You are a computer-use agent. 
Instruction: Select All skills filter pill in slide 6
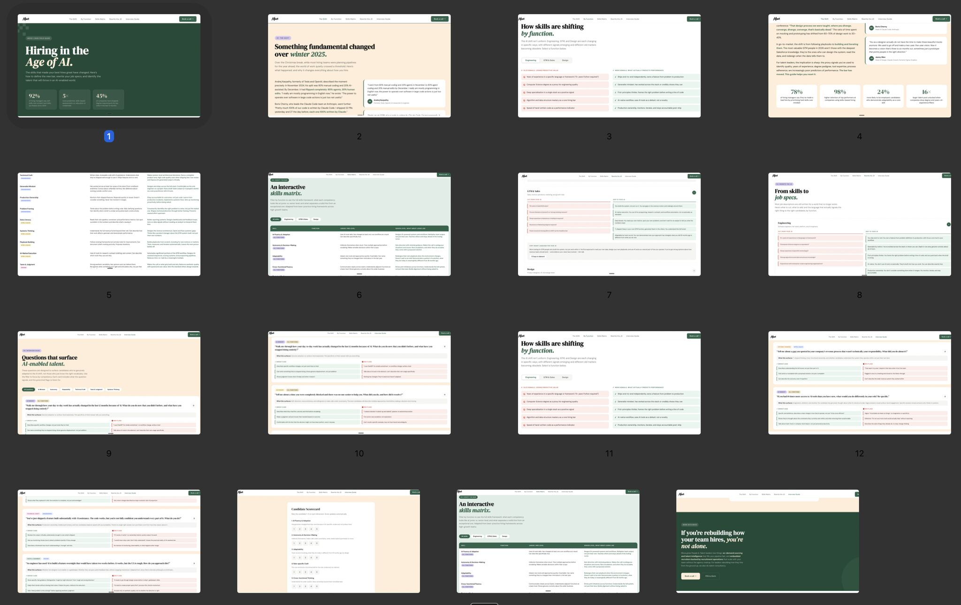(275, 219)
